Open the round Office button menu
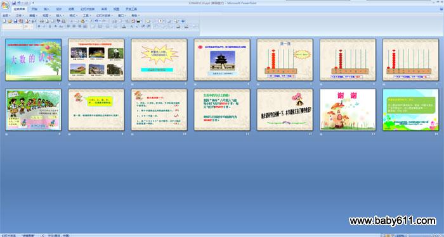The width and height of the screenshot is (444, 237). click(5, 5)
